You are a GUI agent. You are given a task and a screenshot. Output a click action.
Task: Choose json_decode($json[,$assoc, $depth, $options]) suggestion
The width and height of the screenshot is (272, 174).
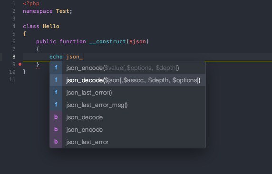(127, 80)
